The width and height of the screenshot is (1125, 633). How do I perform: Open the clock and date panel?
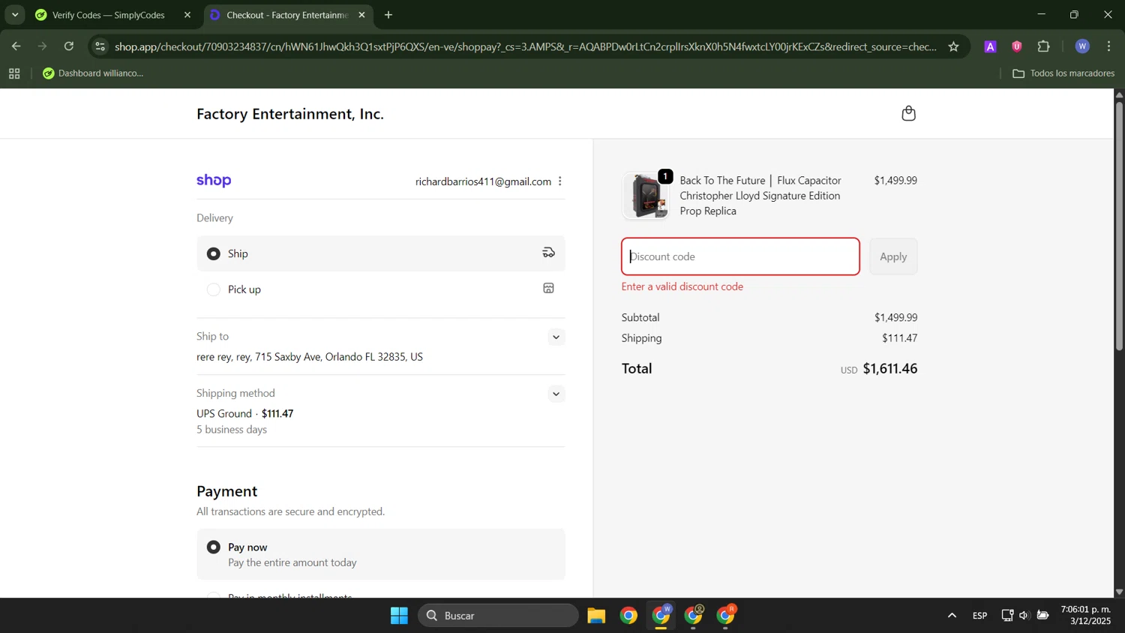coord(1086,616)
